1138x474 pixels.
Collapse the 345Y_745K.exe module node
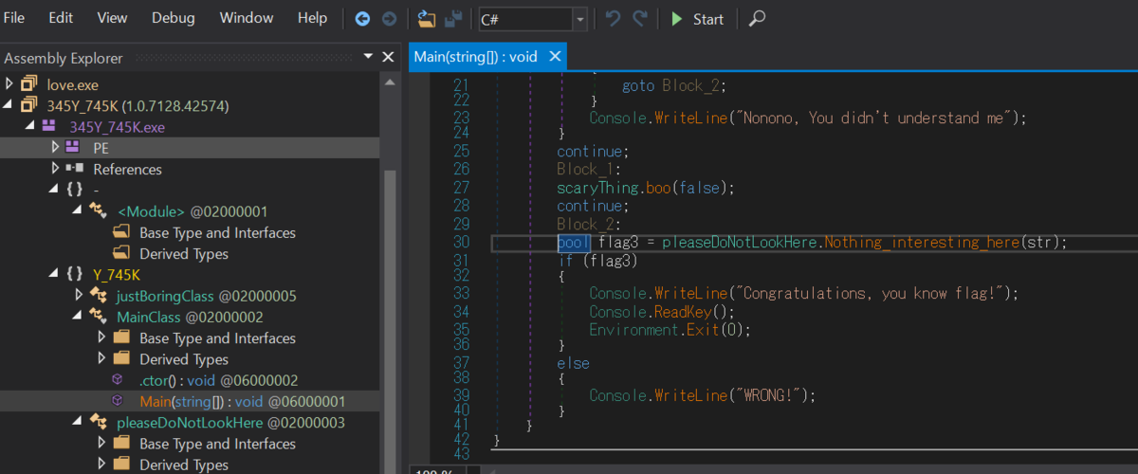tap(31, 126)
